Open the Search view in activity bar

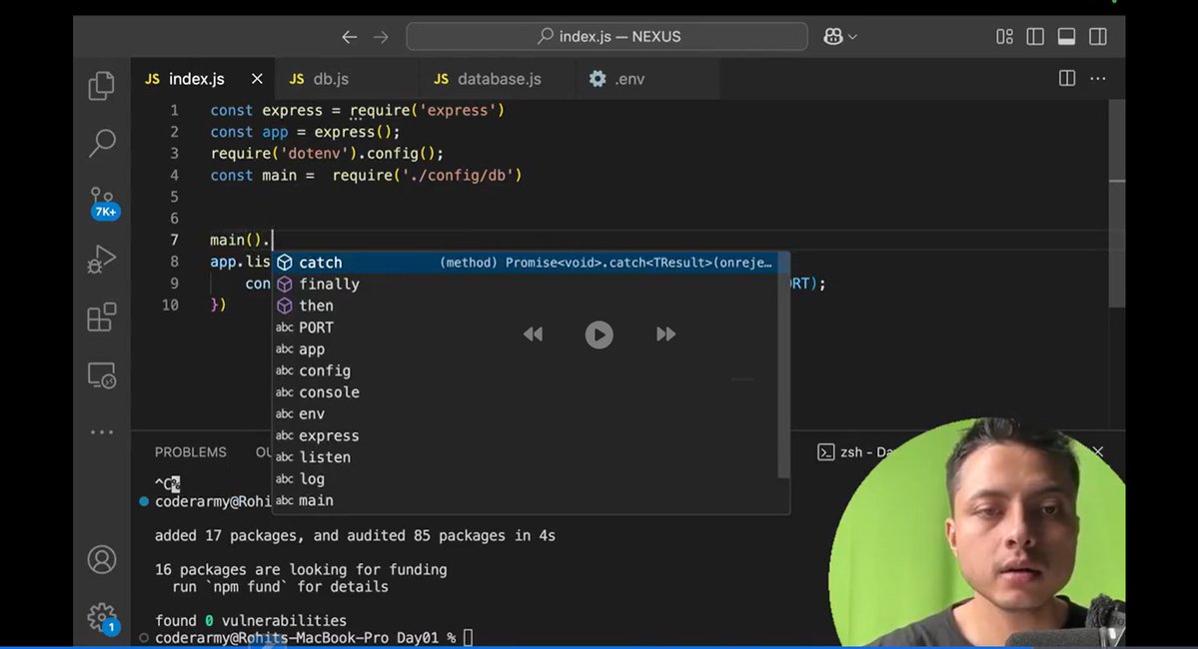pos(102,143)
